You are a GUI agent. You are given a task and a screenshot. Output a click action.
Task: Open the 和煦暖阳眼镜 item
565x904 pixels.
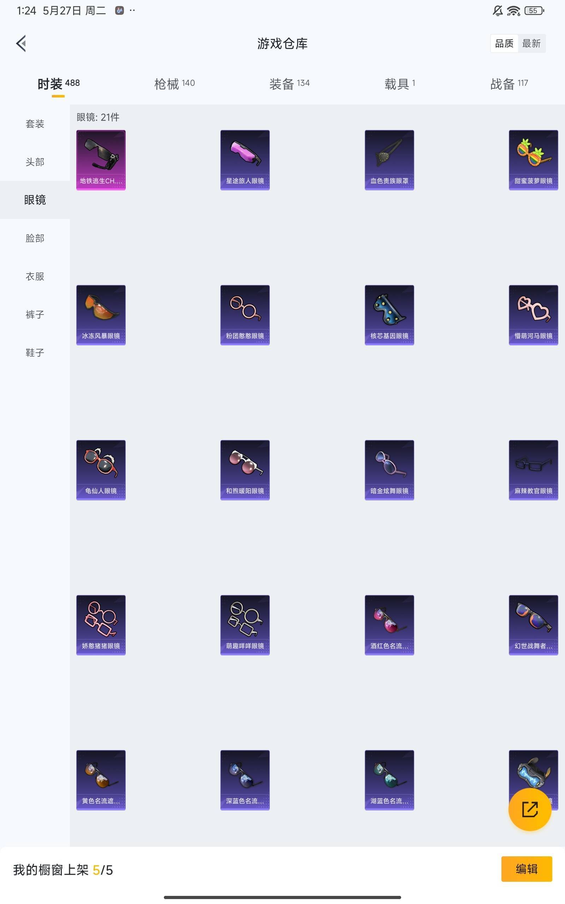[245, 470]
